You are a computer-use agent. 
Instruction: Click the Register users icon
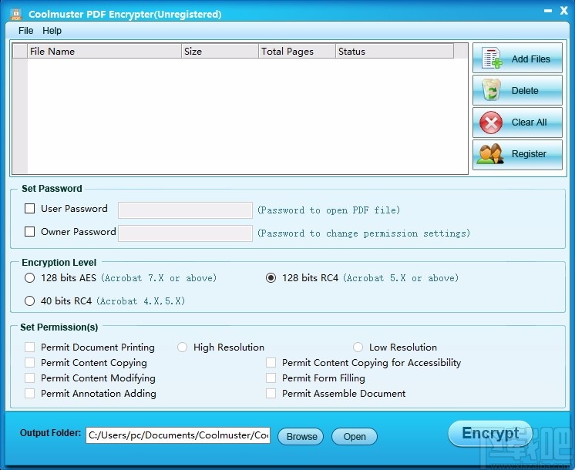pyautogui.click(x=490, y=153)
